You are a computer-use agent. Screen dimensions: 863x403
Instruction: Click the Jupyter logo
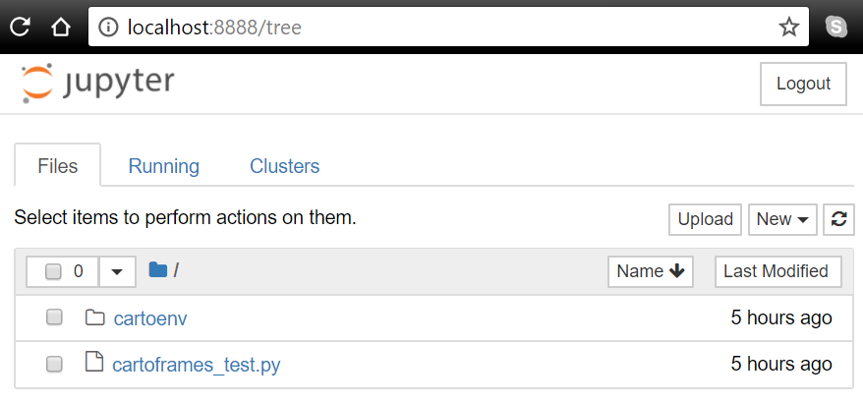(x=97, y=83)
